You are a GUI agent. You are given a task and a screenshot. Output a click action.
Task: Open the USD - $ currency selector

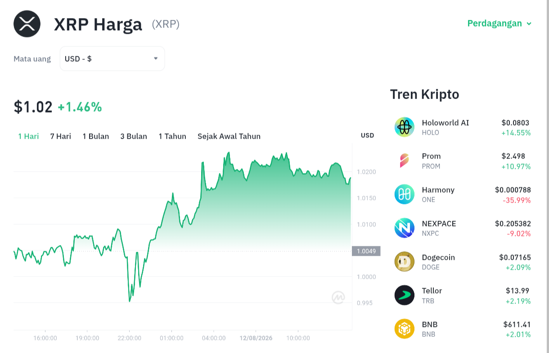(112, 59)
